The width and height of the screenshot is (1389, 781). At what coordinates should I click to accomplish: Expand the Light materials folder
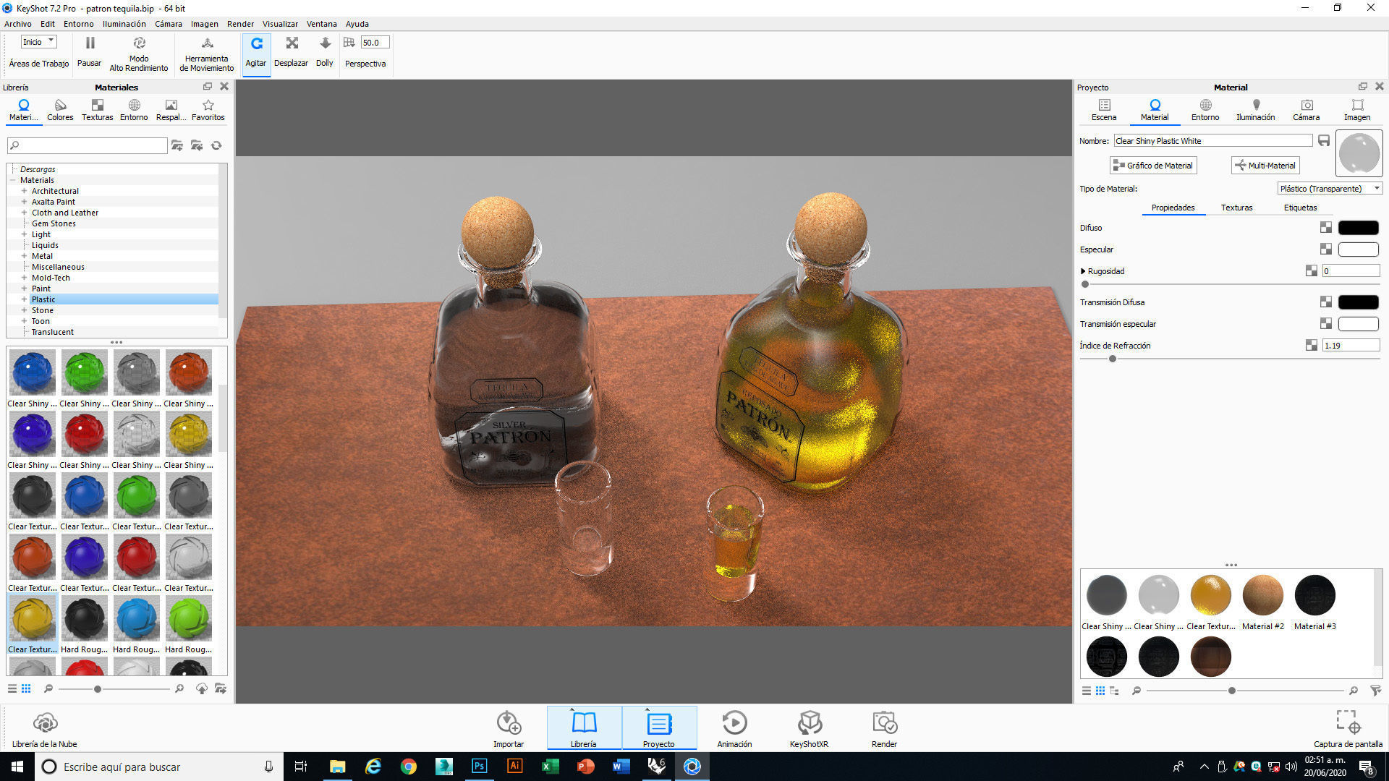[x=24, y=234]
